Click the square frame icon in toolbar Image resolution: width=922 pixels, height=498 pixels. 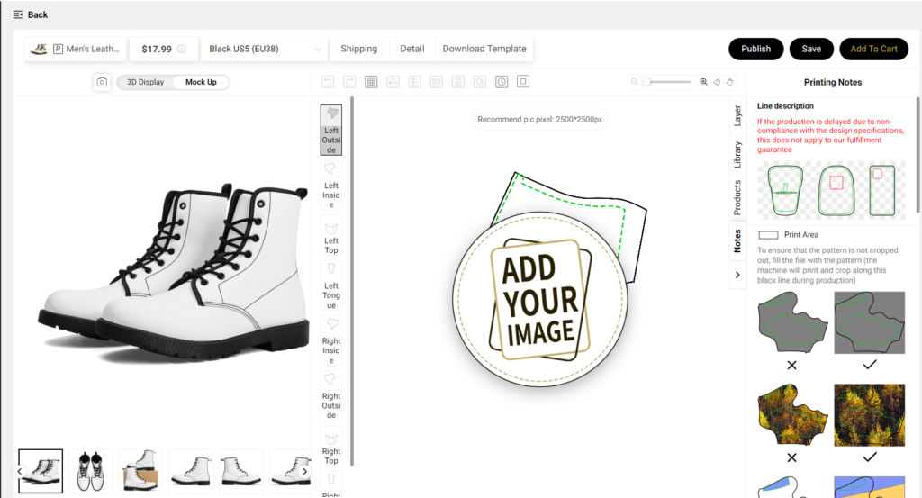pos(523,81)
